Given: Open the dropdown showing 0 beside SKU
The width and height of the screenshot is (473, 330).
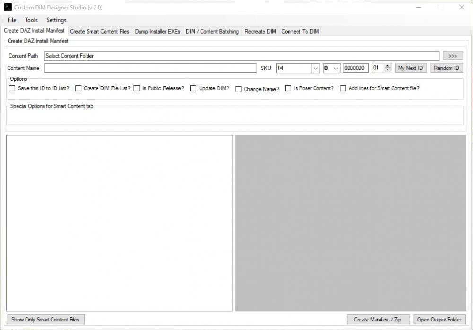Looking at the screenshot, I should 336,68.
